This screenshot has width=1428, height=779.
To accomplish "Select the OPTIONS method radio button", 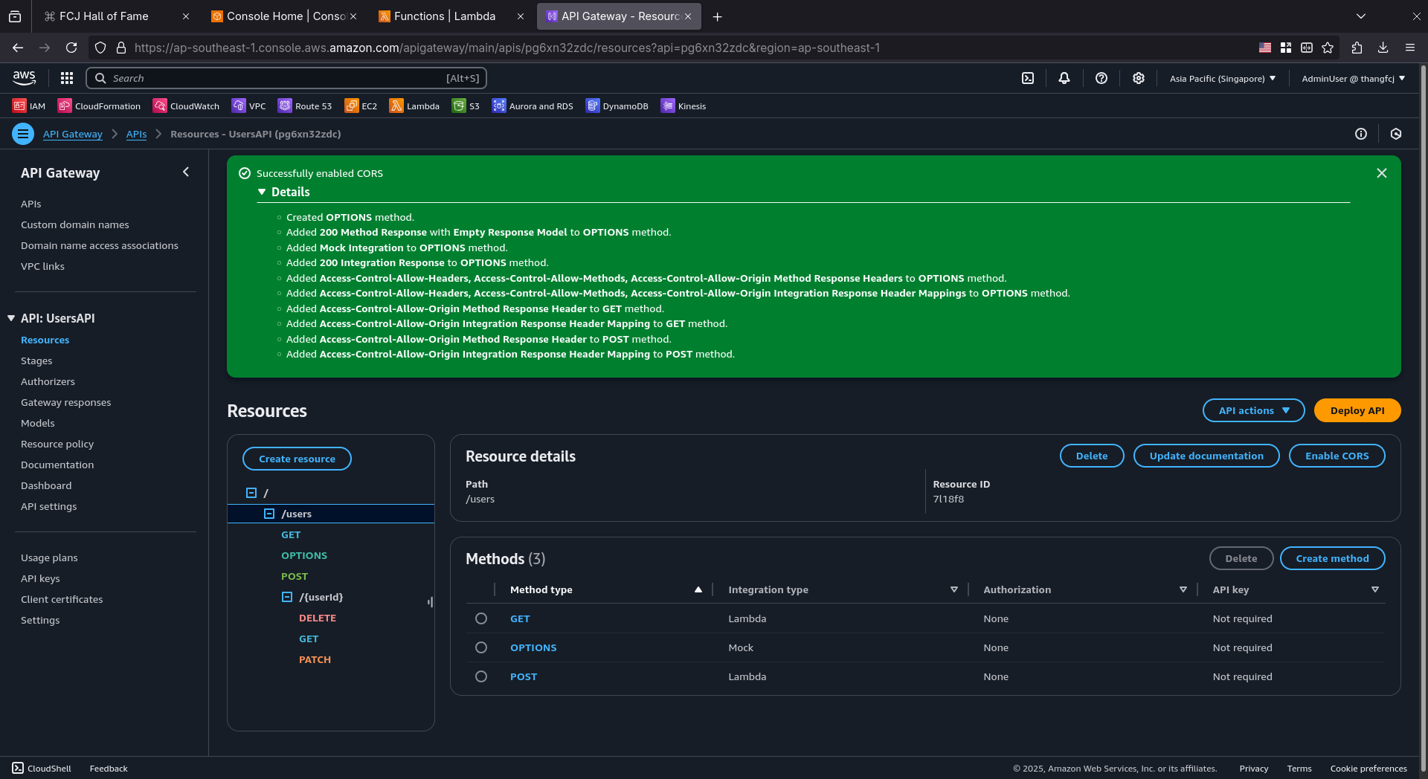I will click(481, 647).
